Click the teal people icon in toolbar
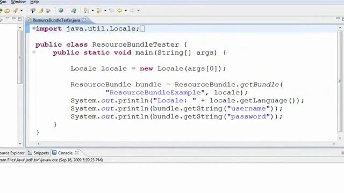The height and width of the screenshot is (193, 344). (74, 11)
